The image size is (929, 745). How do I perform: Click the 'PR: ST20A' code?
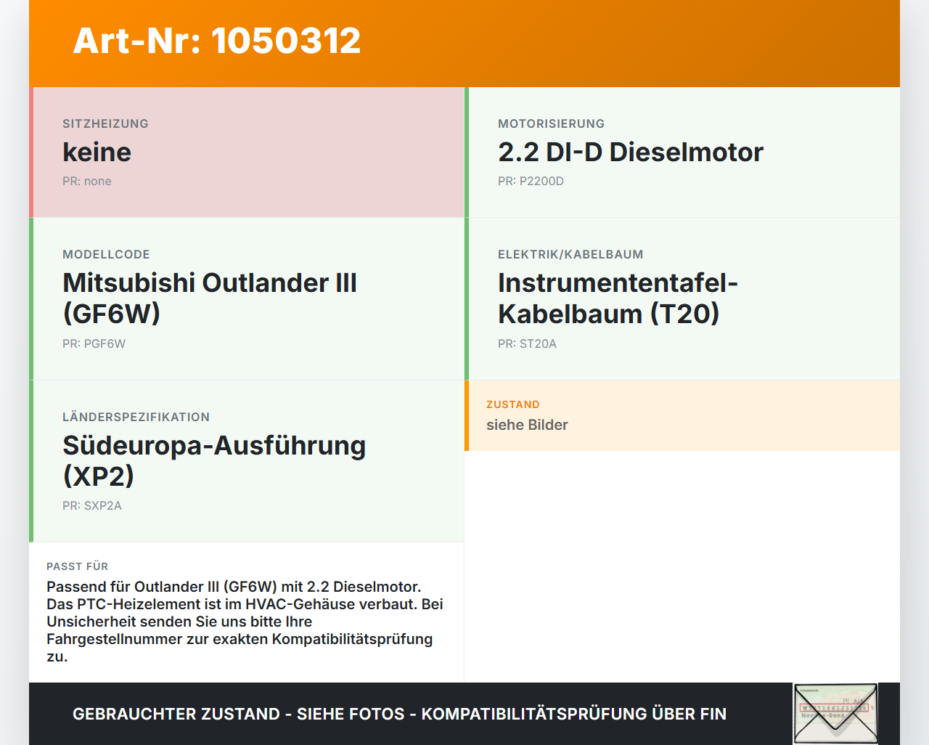(527, 344)
